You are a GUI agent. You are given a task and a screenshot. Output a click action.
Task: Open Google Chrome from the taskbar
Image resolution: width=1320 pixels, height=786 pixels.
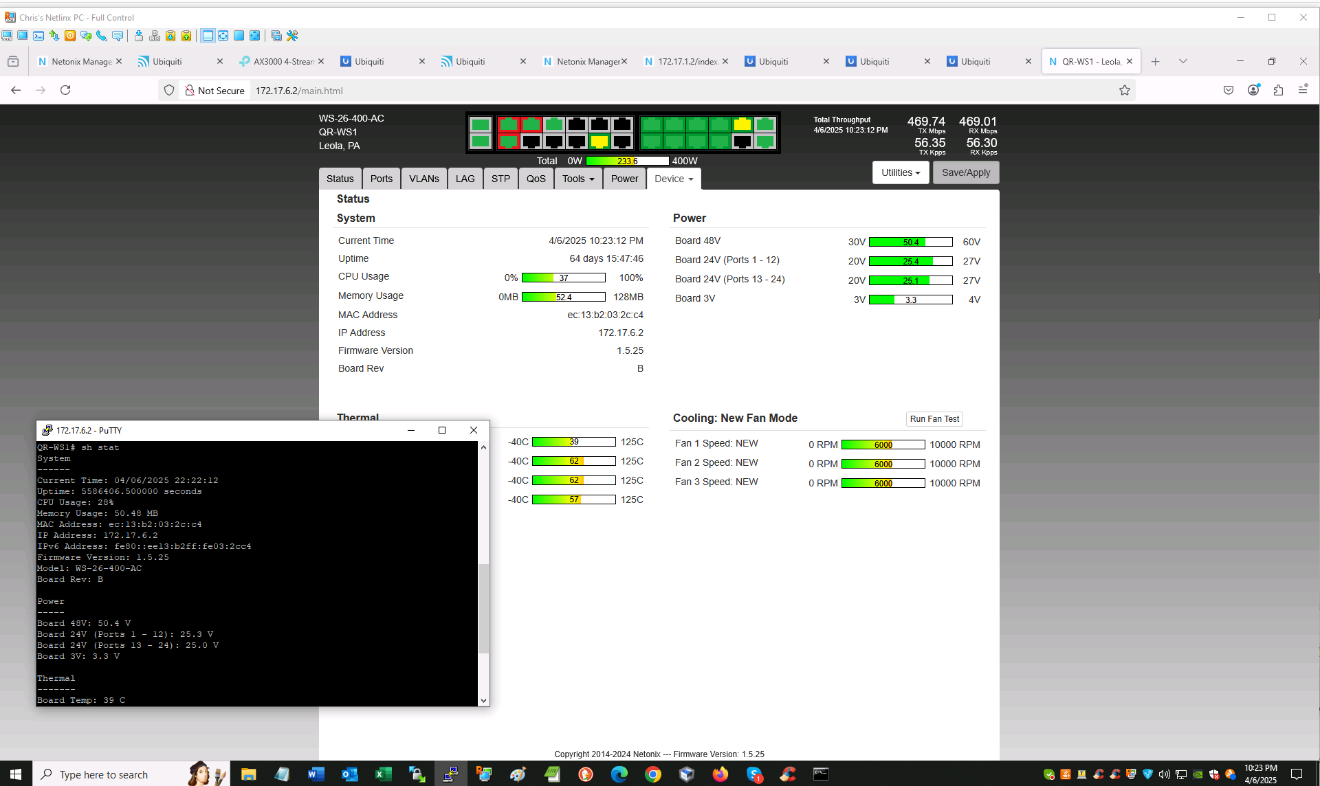[x=652, y=774]
